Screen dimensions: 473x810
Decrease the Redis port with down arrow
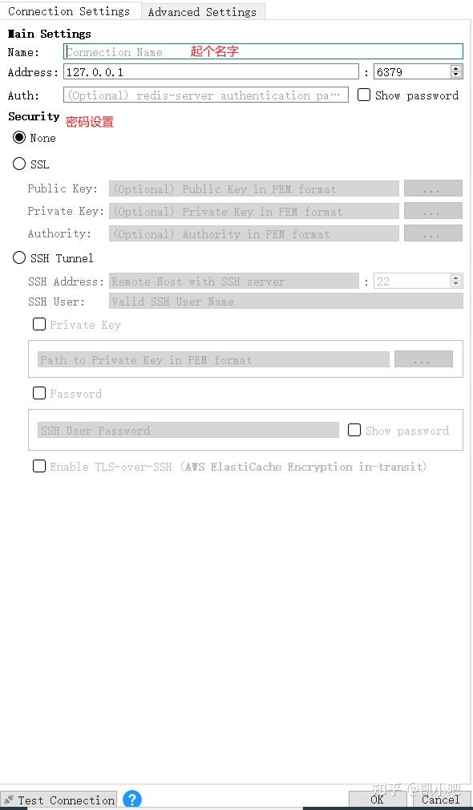click(455, 75)
